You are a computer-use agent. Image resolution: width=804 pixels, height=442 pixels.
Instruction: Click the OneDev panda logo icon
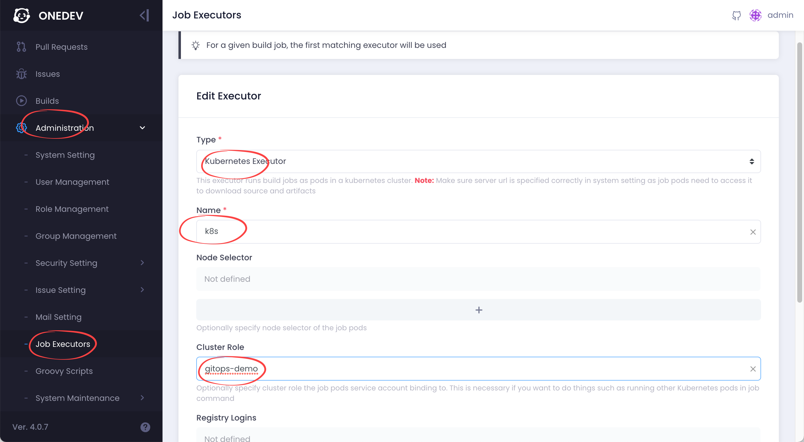point(21,15)
